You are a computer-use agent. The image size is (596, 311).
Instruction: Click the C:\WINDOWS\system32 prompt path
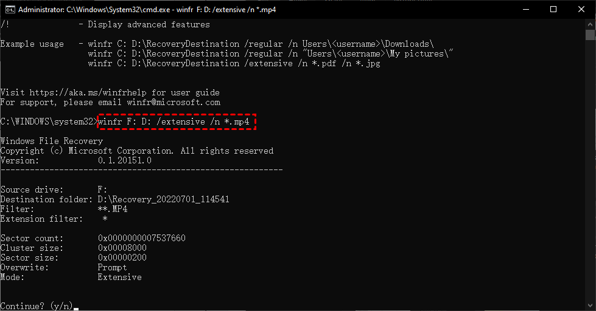[x=47, y=122]
